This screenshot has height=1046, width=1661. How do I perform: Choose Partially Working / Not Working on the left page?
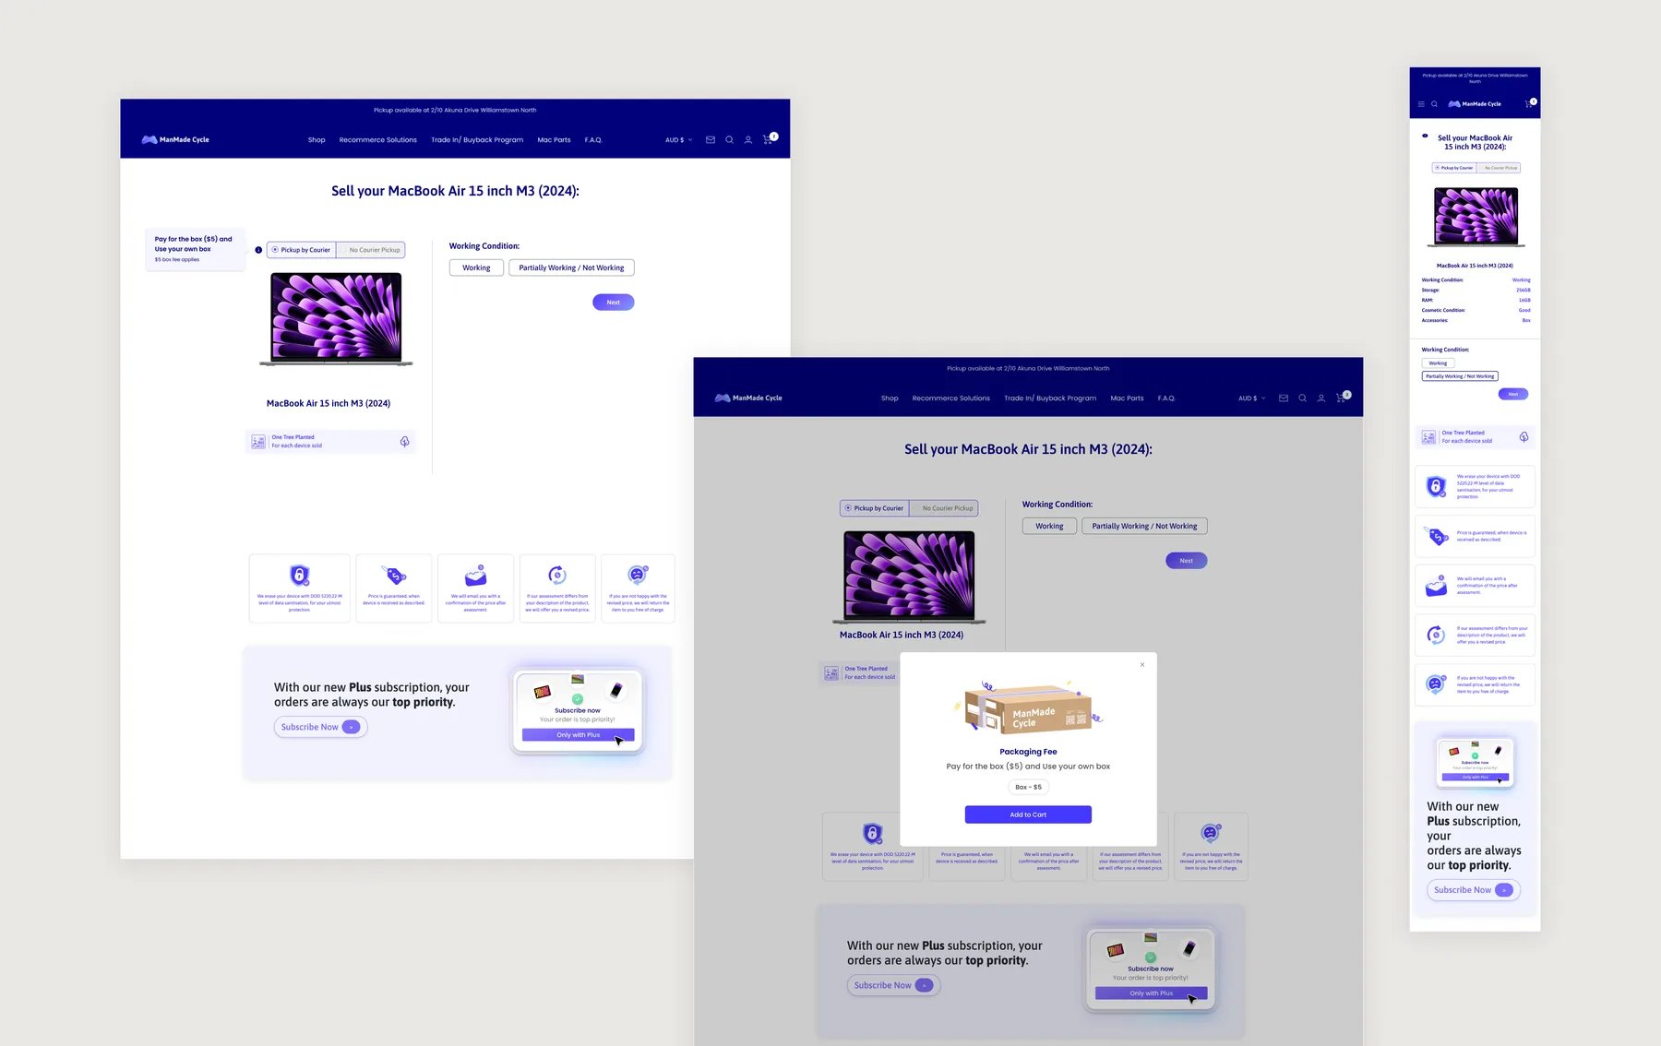point(571,267)
